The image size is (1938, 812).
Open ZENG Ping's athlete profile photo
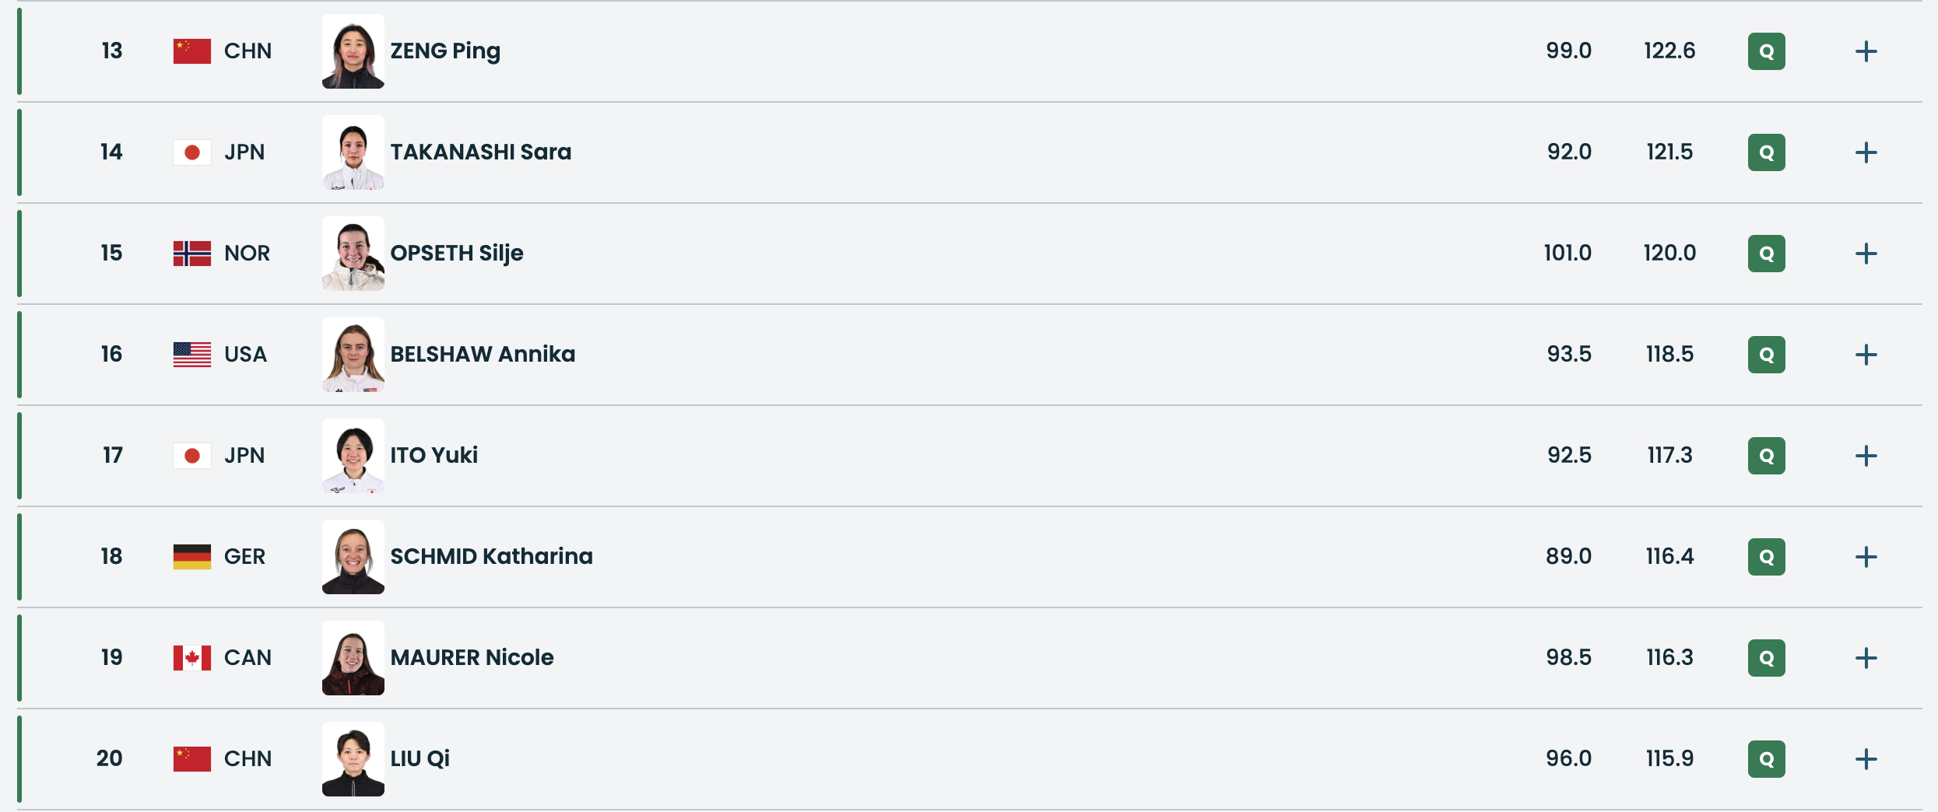[353, 51]
